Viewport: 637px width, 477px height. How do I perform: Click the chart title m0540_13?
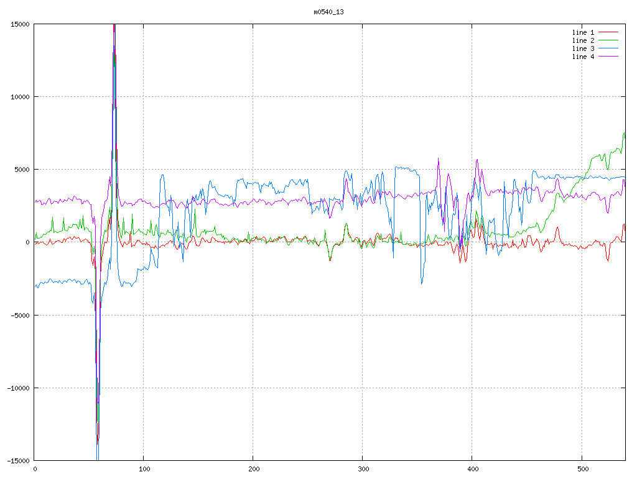328,12
